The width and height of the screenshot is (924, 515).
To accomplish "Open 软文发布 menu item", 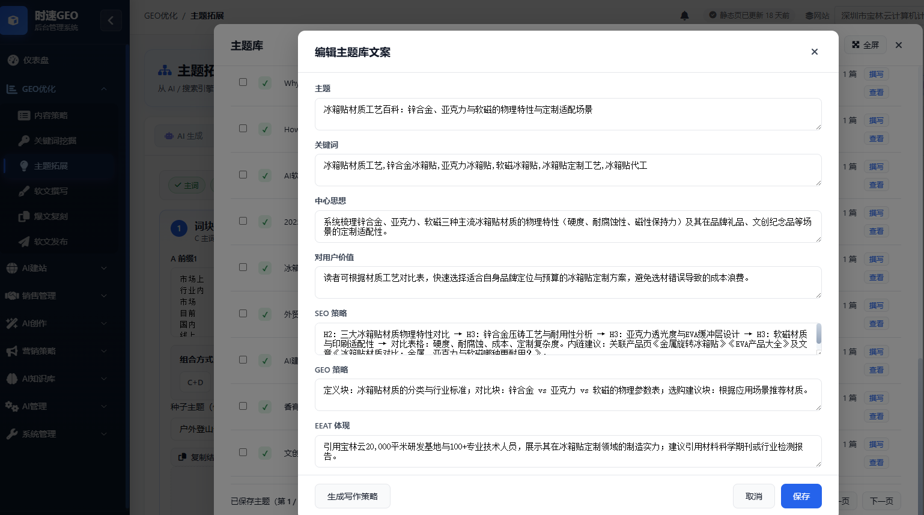I will [x=51, y=242].
